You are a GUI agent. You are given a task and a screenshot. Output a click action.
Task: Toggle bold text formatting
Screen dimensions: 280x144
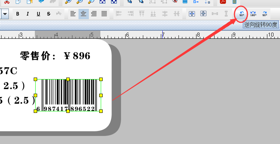tap(18, 14)
